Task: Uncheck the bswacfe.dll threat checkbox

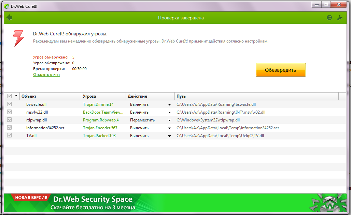Action: pyautogui.click(x=10, y=104)
